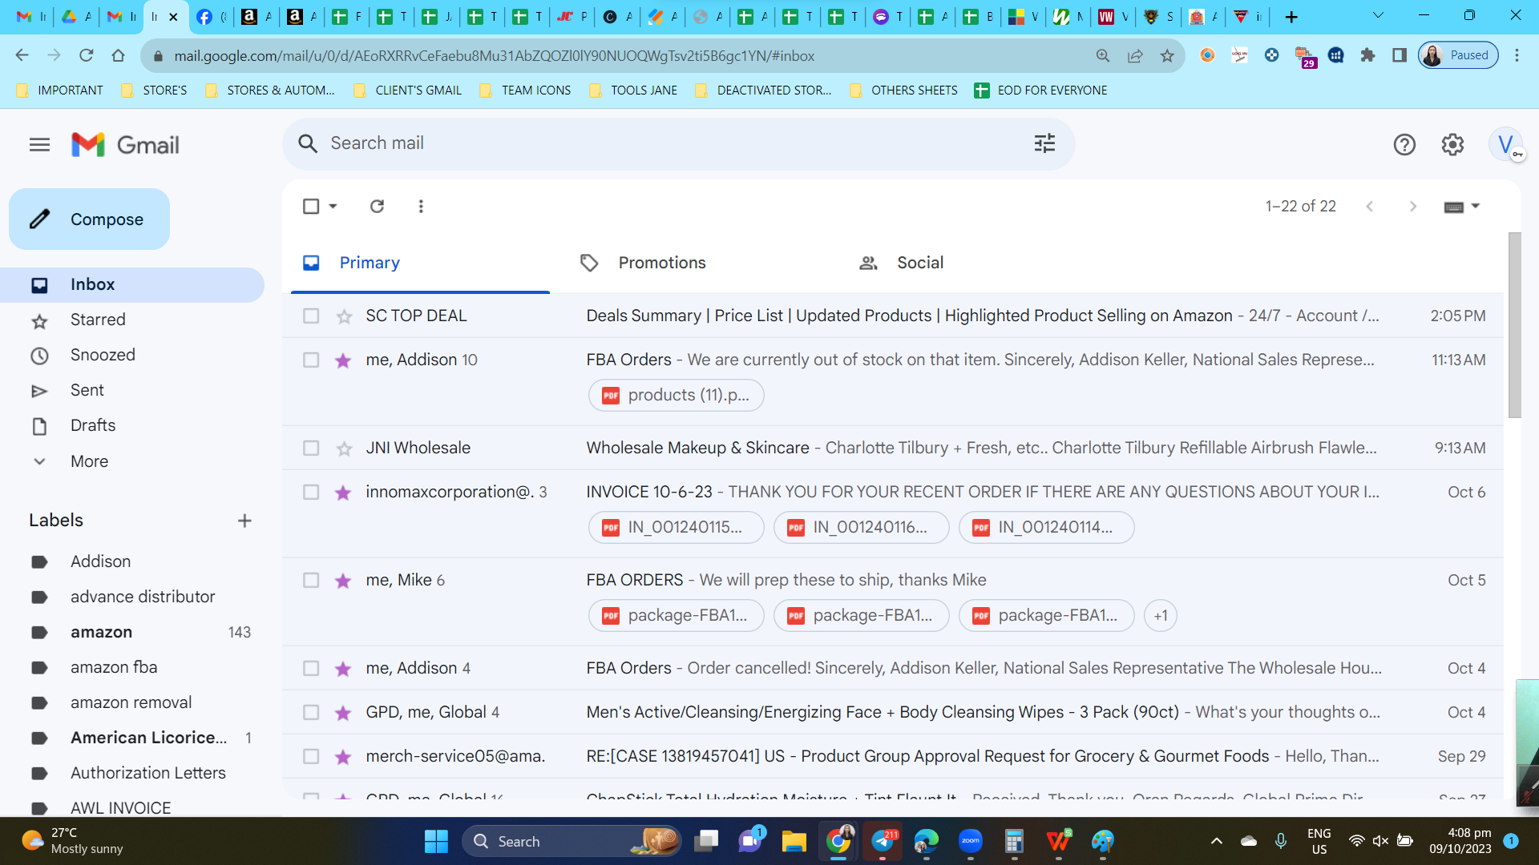Open the CLIENT'S GMAIL bookmarks folder
This screenshot has width=1539, height=865.
point(408,91)
